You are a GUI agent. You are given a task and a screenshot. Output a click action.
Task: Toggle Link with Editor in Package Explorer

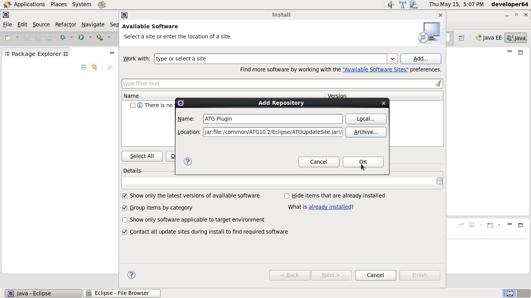click(94, 67)
